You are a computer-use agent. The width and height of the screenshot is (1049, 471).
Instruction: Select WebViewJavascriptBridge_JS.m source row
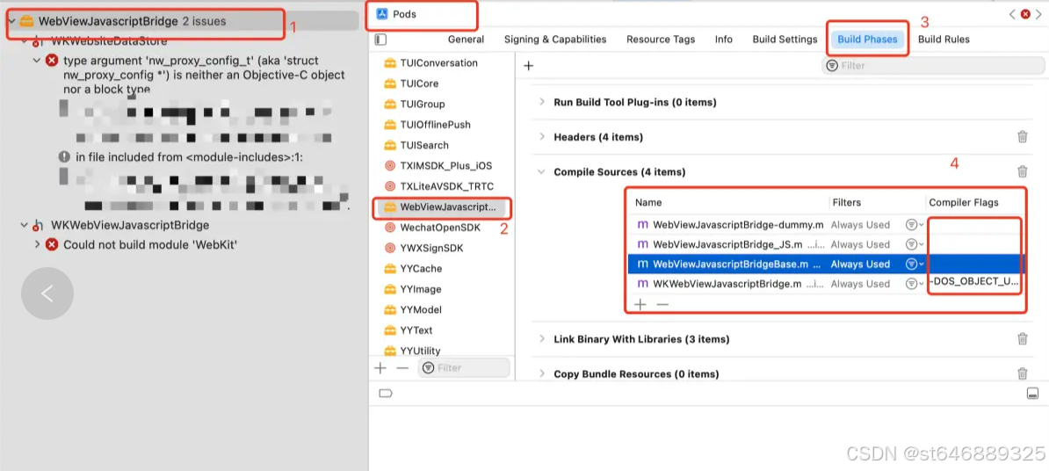(x=826, y=245)
